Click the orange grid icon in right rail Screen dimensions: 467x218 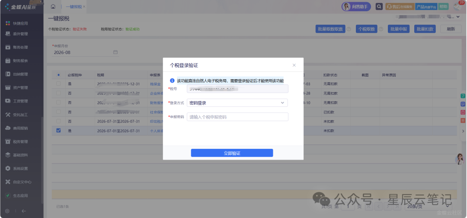pyautogui.click(x=463, y=120)
